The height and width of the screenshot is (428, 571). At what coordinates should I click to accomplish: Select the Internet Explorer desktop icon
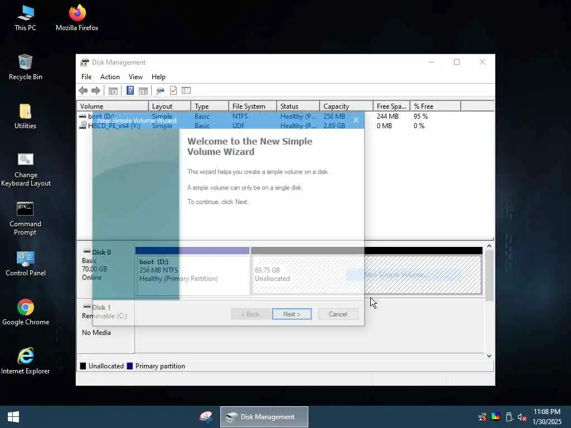coord(26,361)
